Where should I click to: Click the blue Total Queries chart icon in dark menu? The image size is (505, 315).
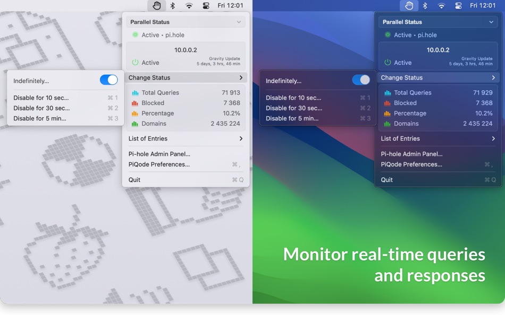(x=388, y=93)
